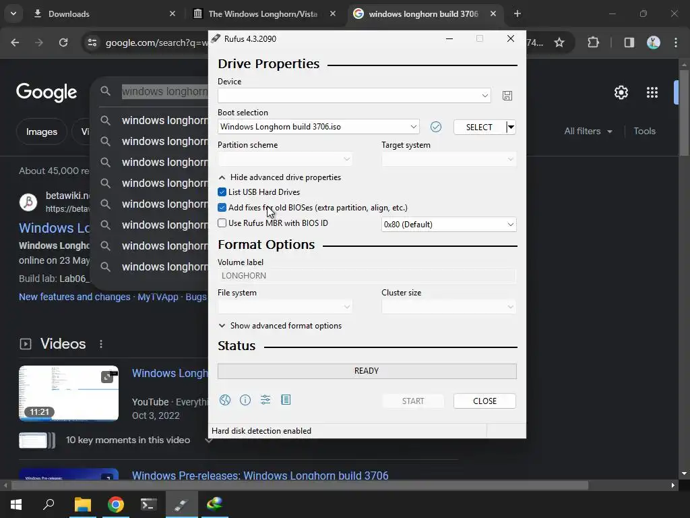Open Google search Tools
This screenshot has width=690, height=518.
pyautogui.click(x=644, y=132)
